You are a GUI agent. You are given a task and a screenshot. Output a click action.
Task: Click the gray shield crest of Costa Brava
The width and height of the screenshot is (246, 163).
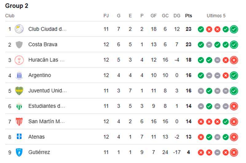tap(19, 45)
